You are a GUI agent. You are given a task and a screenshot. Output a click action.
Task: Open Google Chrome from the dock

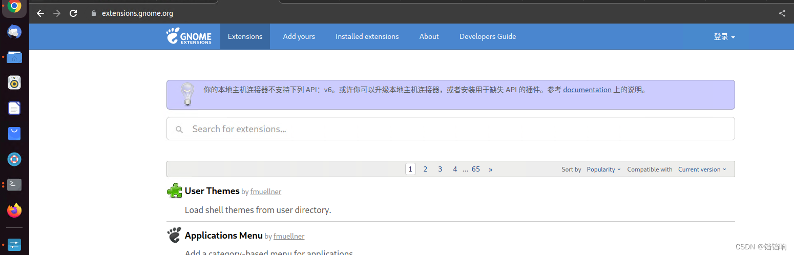(14, 7)
